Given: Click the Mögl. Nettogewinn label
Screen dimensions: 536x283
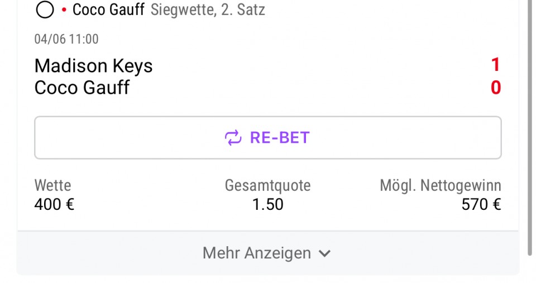Looking at the screenshot, I should coord(441,185).
